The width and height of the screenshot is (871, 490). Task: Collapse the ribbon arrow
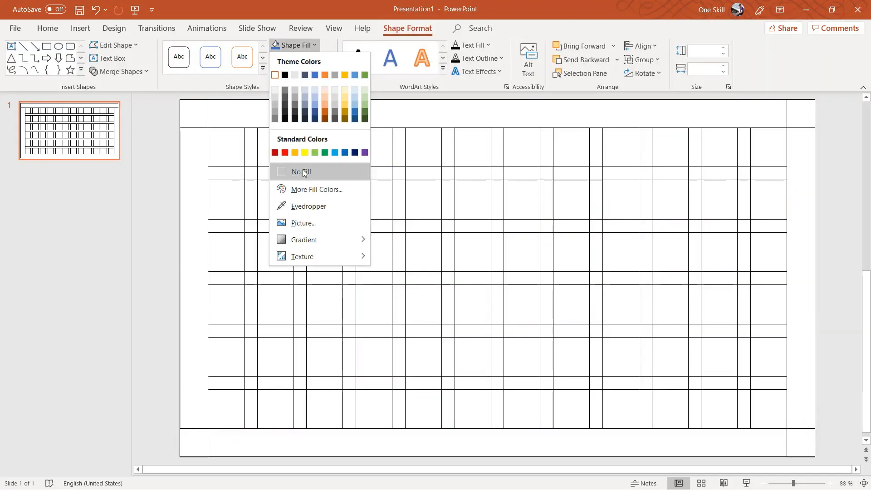863,87
